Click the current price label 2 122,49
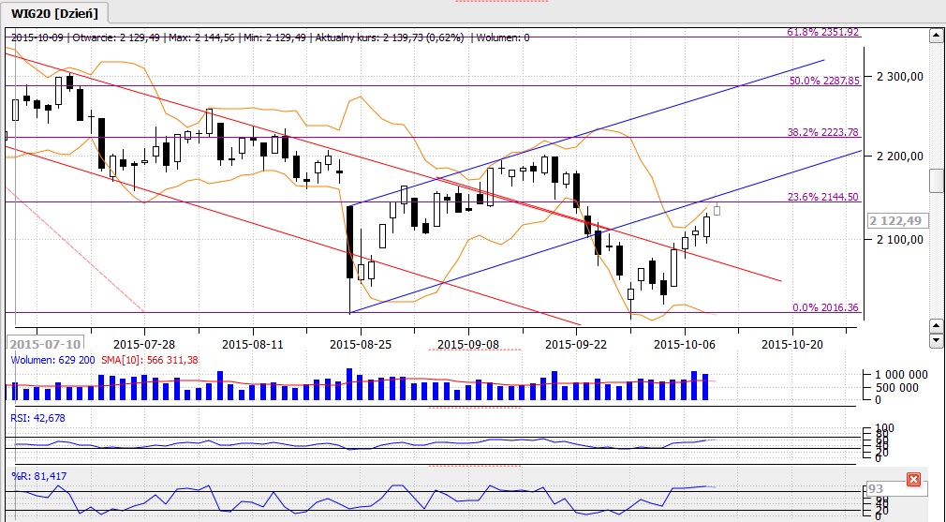Viewport: 946px width, 522px height. point(896,221)
